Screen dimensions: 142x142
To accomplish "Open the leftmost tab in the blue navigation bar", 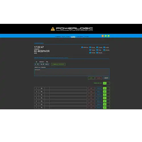I will click(x=58, y=37).
